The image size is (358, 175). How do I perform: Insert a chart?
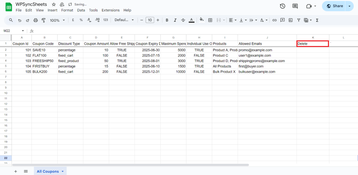[x=291, y=20]
